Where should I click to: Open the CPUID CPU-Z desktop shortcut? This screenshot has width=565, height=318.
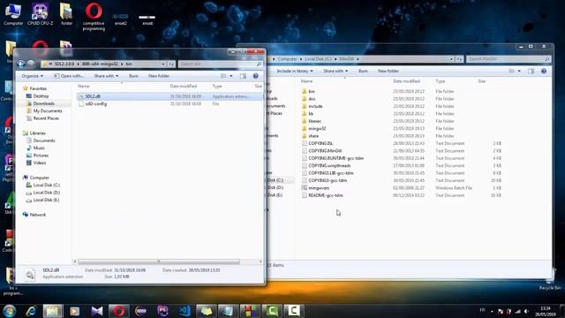(x=40, y=14)
